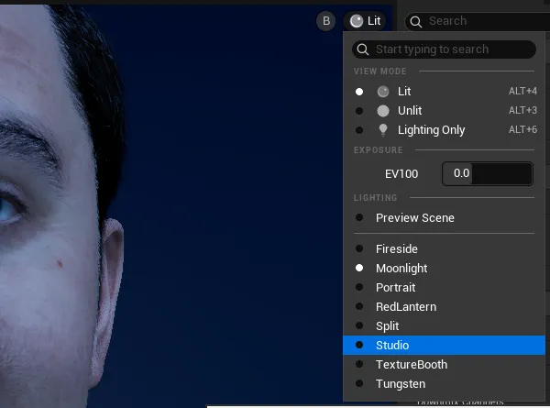Click the magnifier icon in menu search
This screenshot has height=408, width=550.
click(363, 50)
